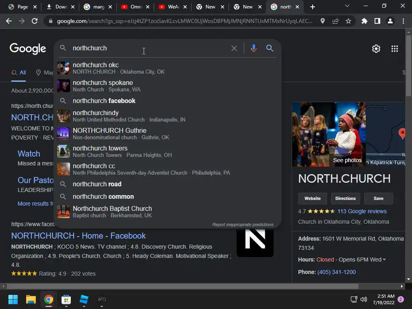Viewport: 412px width, 309px height.
Task: Choose suggestion northchurch cc
Action: tap(167, 169)
